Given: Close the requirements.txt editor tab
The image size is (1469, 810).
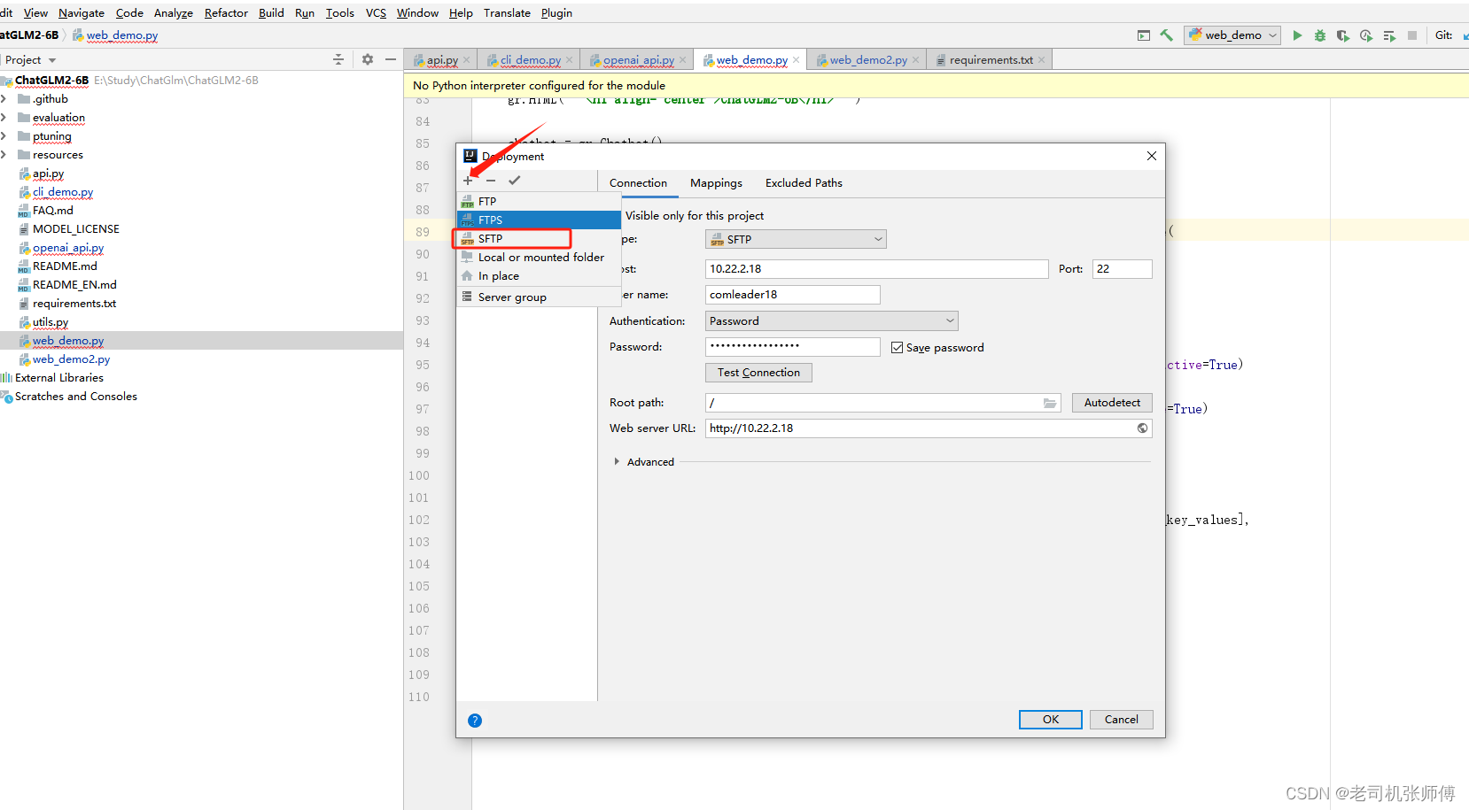Looking at the screenshot, I should (1042, 60).
